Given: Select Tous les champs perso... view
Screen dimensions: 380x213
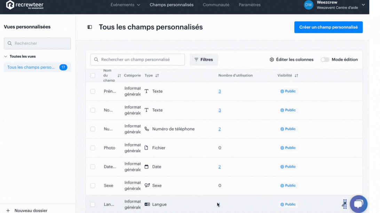Looking at the screenshot, I should [x=37, y=67].
